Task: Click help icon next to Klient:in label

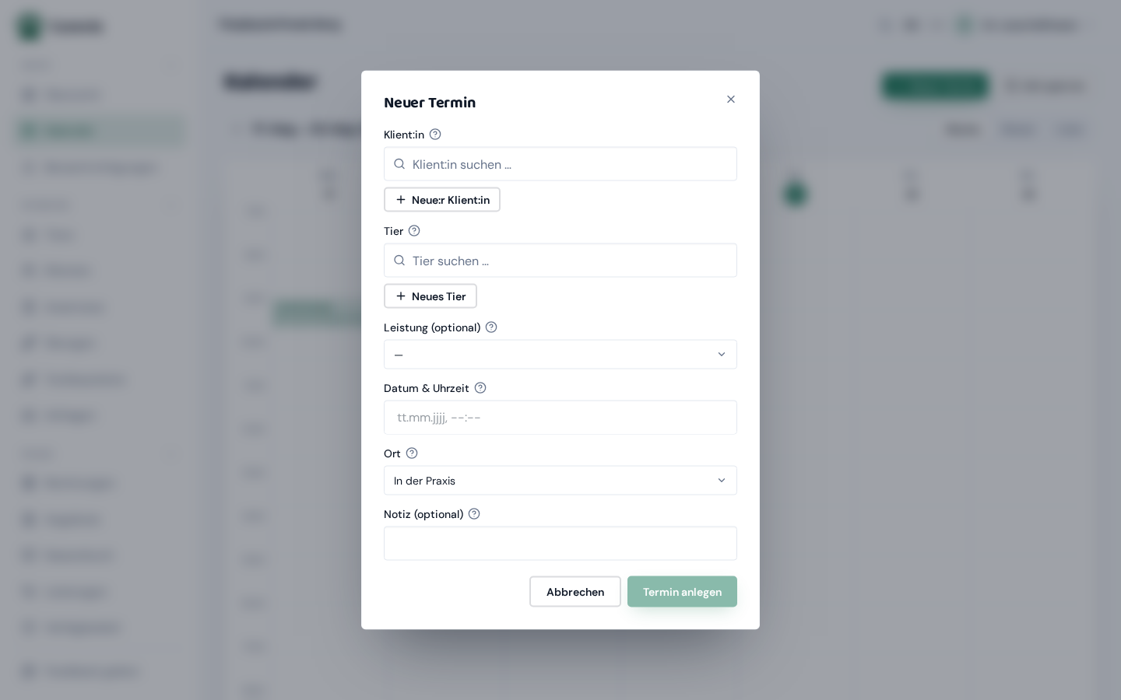Action: click(x=435, y=135)
